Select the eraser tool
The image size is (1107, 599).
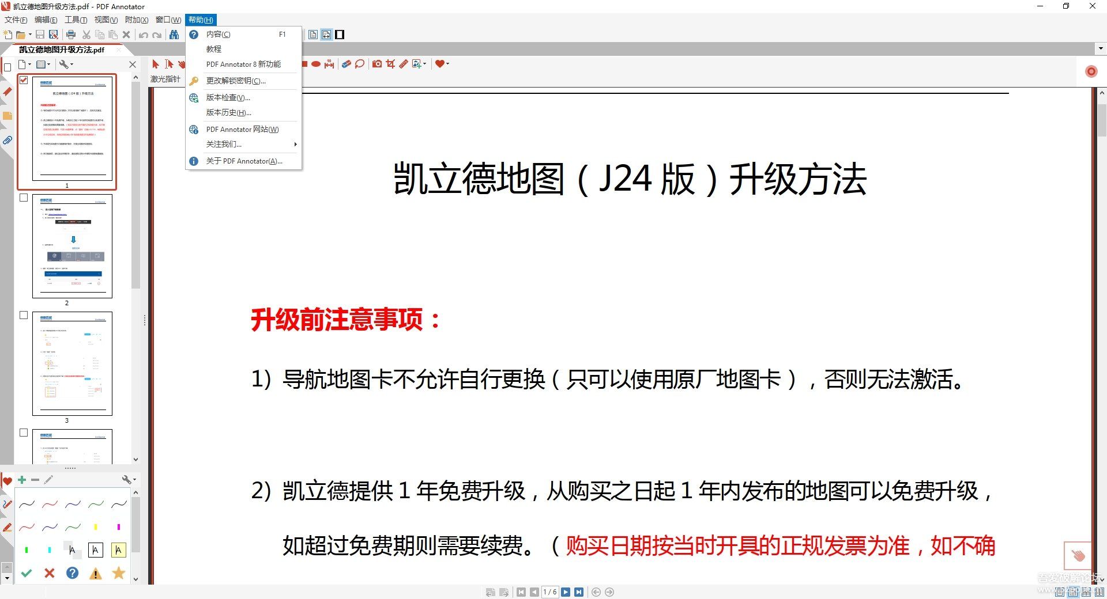tap(345, 64)
